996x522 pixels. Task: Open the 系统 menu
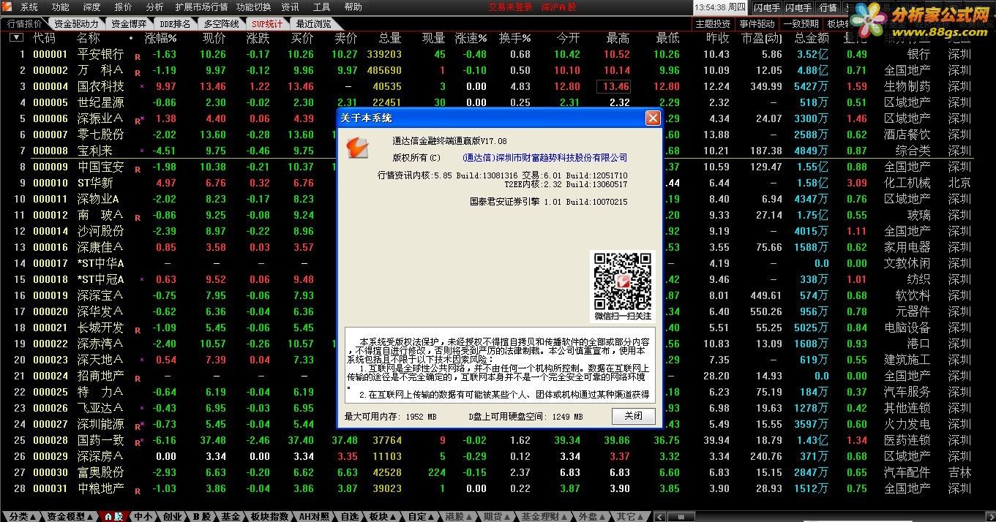point(29,7)
